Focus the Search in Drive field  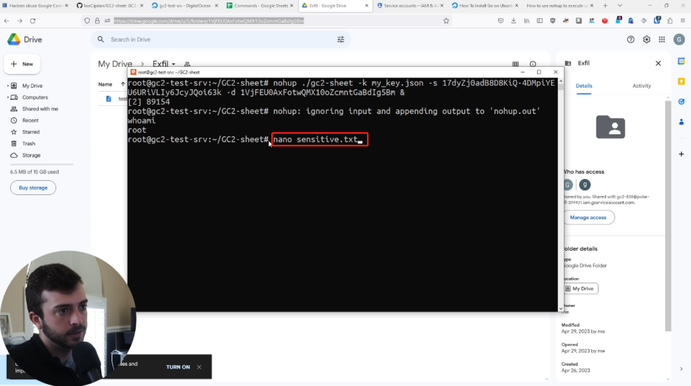[x=221, y=40]
